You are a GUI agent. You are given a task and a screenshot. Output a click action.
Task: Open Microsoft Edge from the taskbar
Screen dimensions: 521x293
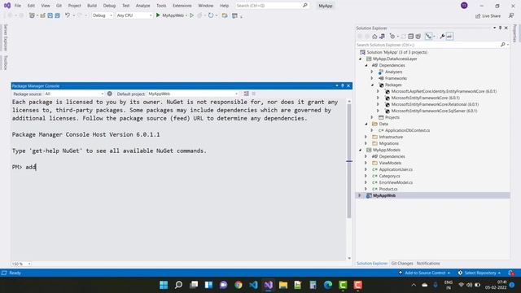pos(328,285)
